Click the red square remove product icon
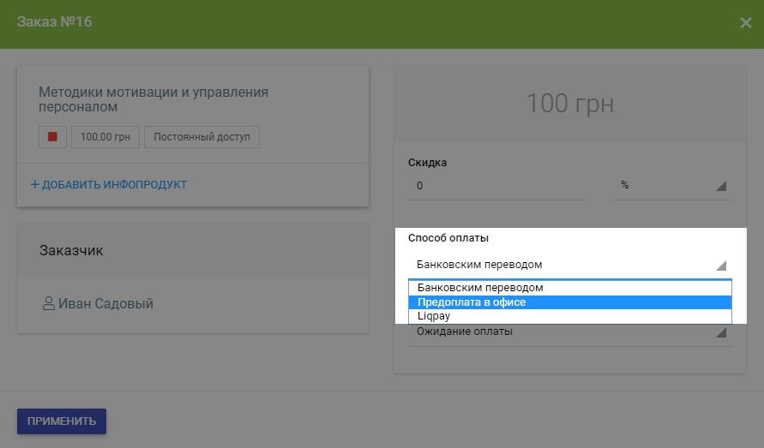 pos(52,137)
